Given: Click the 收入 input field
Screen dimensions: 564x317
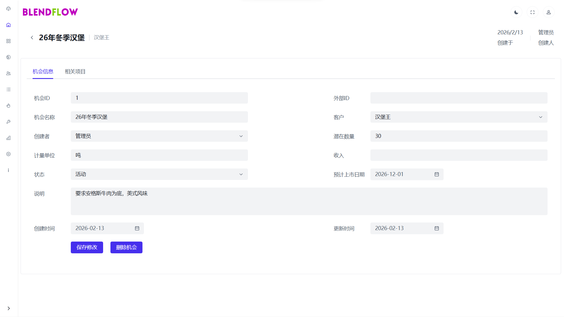Looking at the screenshot, I should 459,155.
